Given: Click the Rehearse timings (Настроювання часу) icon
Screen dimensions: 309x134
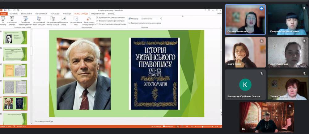Looking at the screenshot, I should tap(76, 19).
